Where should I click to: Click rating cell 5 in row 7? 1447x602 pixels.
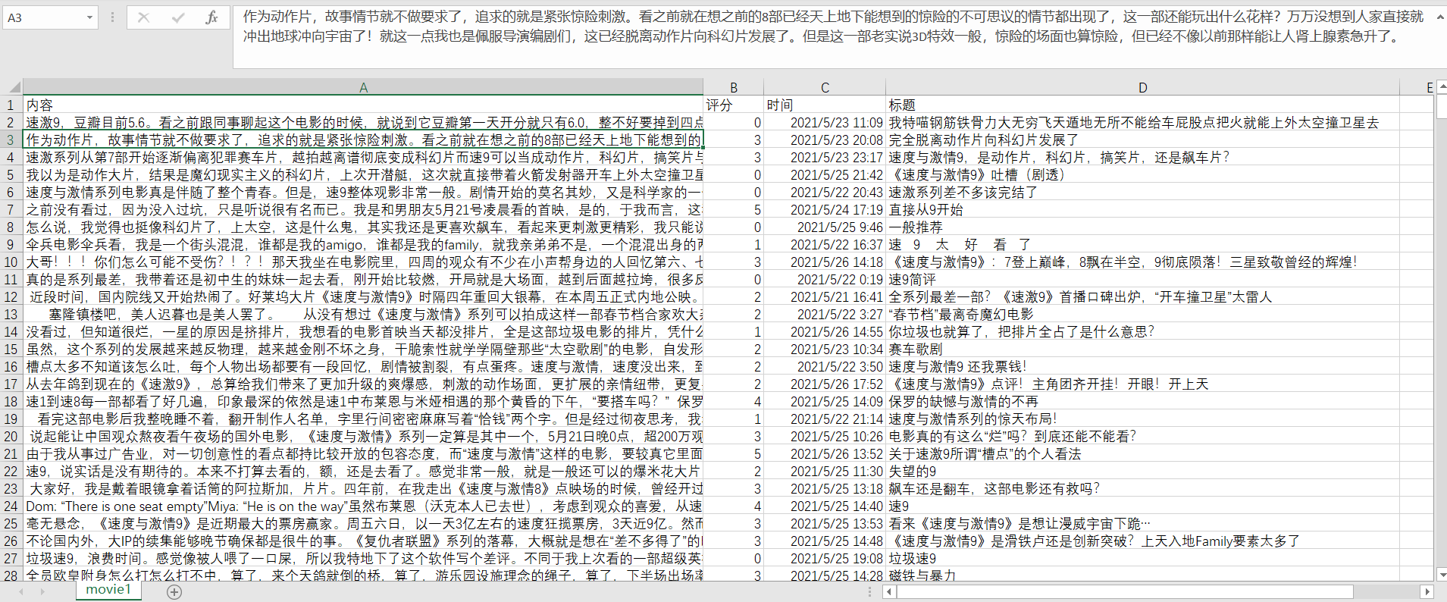point(733,210)
